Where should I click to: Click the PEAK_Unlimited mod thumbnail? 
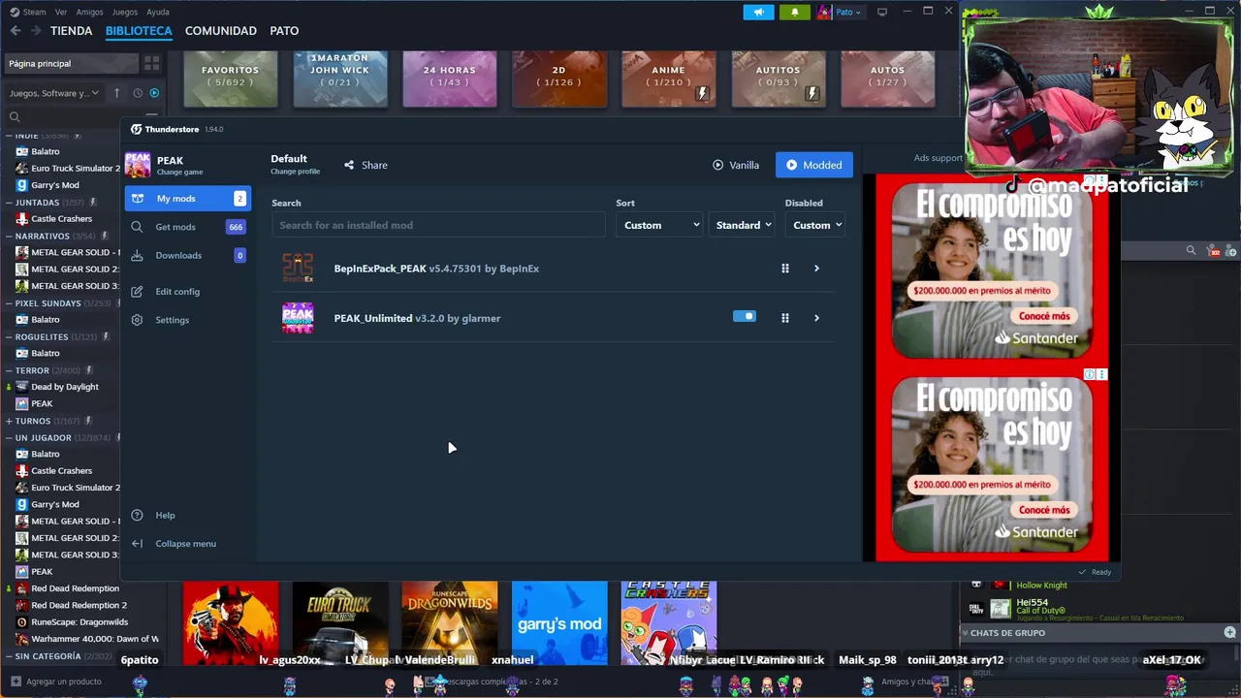[298, 318]
